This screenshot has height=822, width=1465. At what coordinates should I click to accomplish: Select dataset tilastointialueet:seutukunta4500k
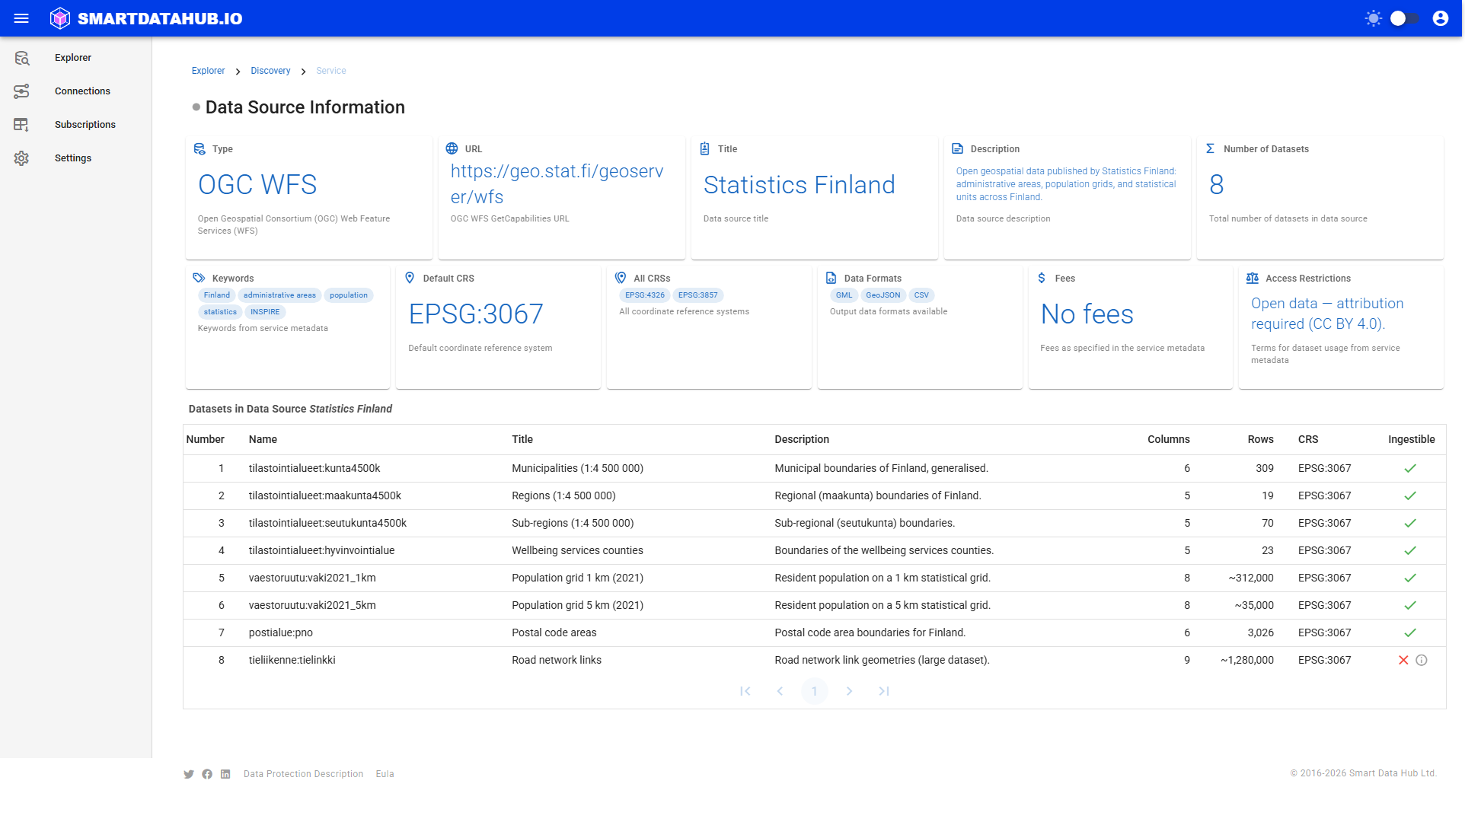[x=327, y=523]
